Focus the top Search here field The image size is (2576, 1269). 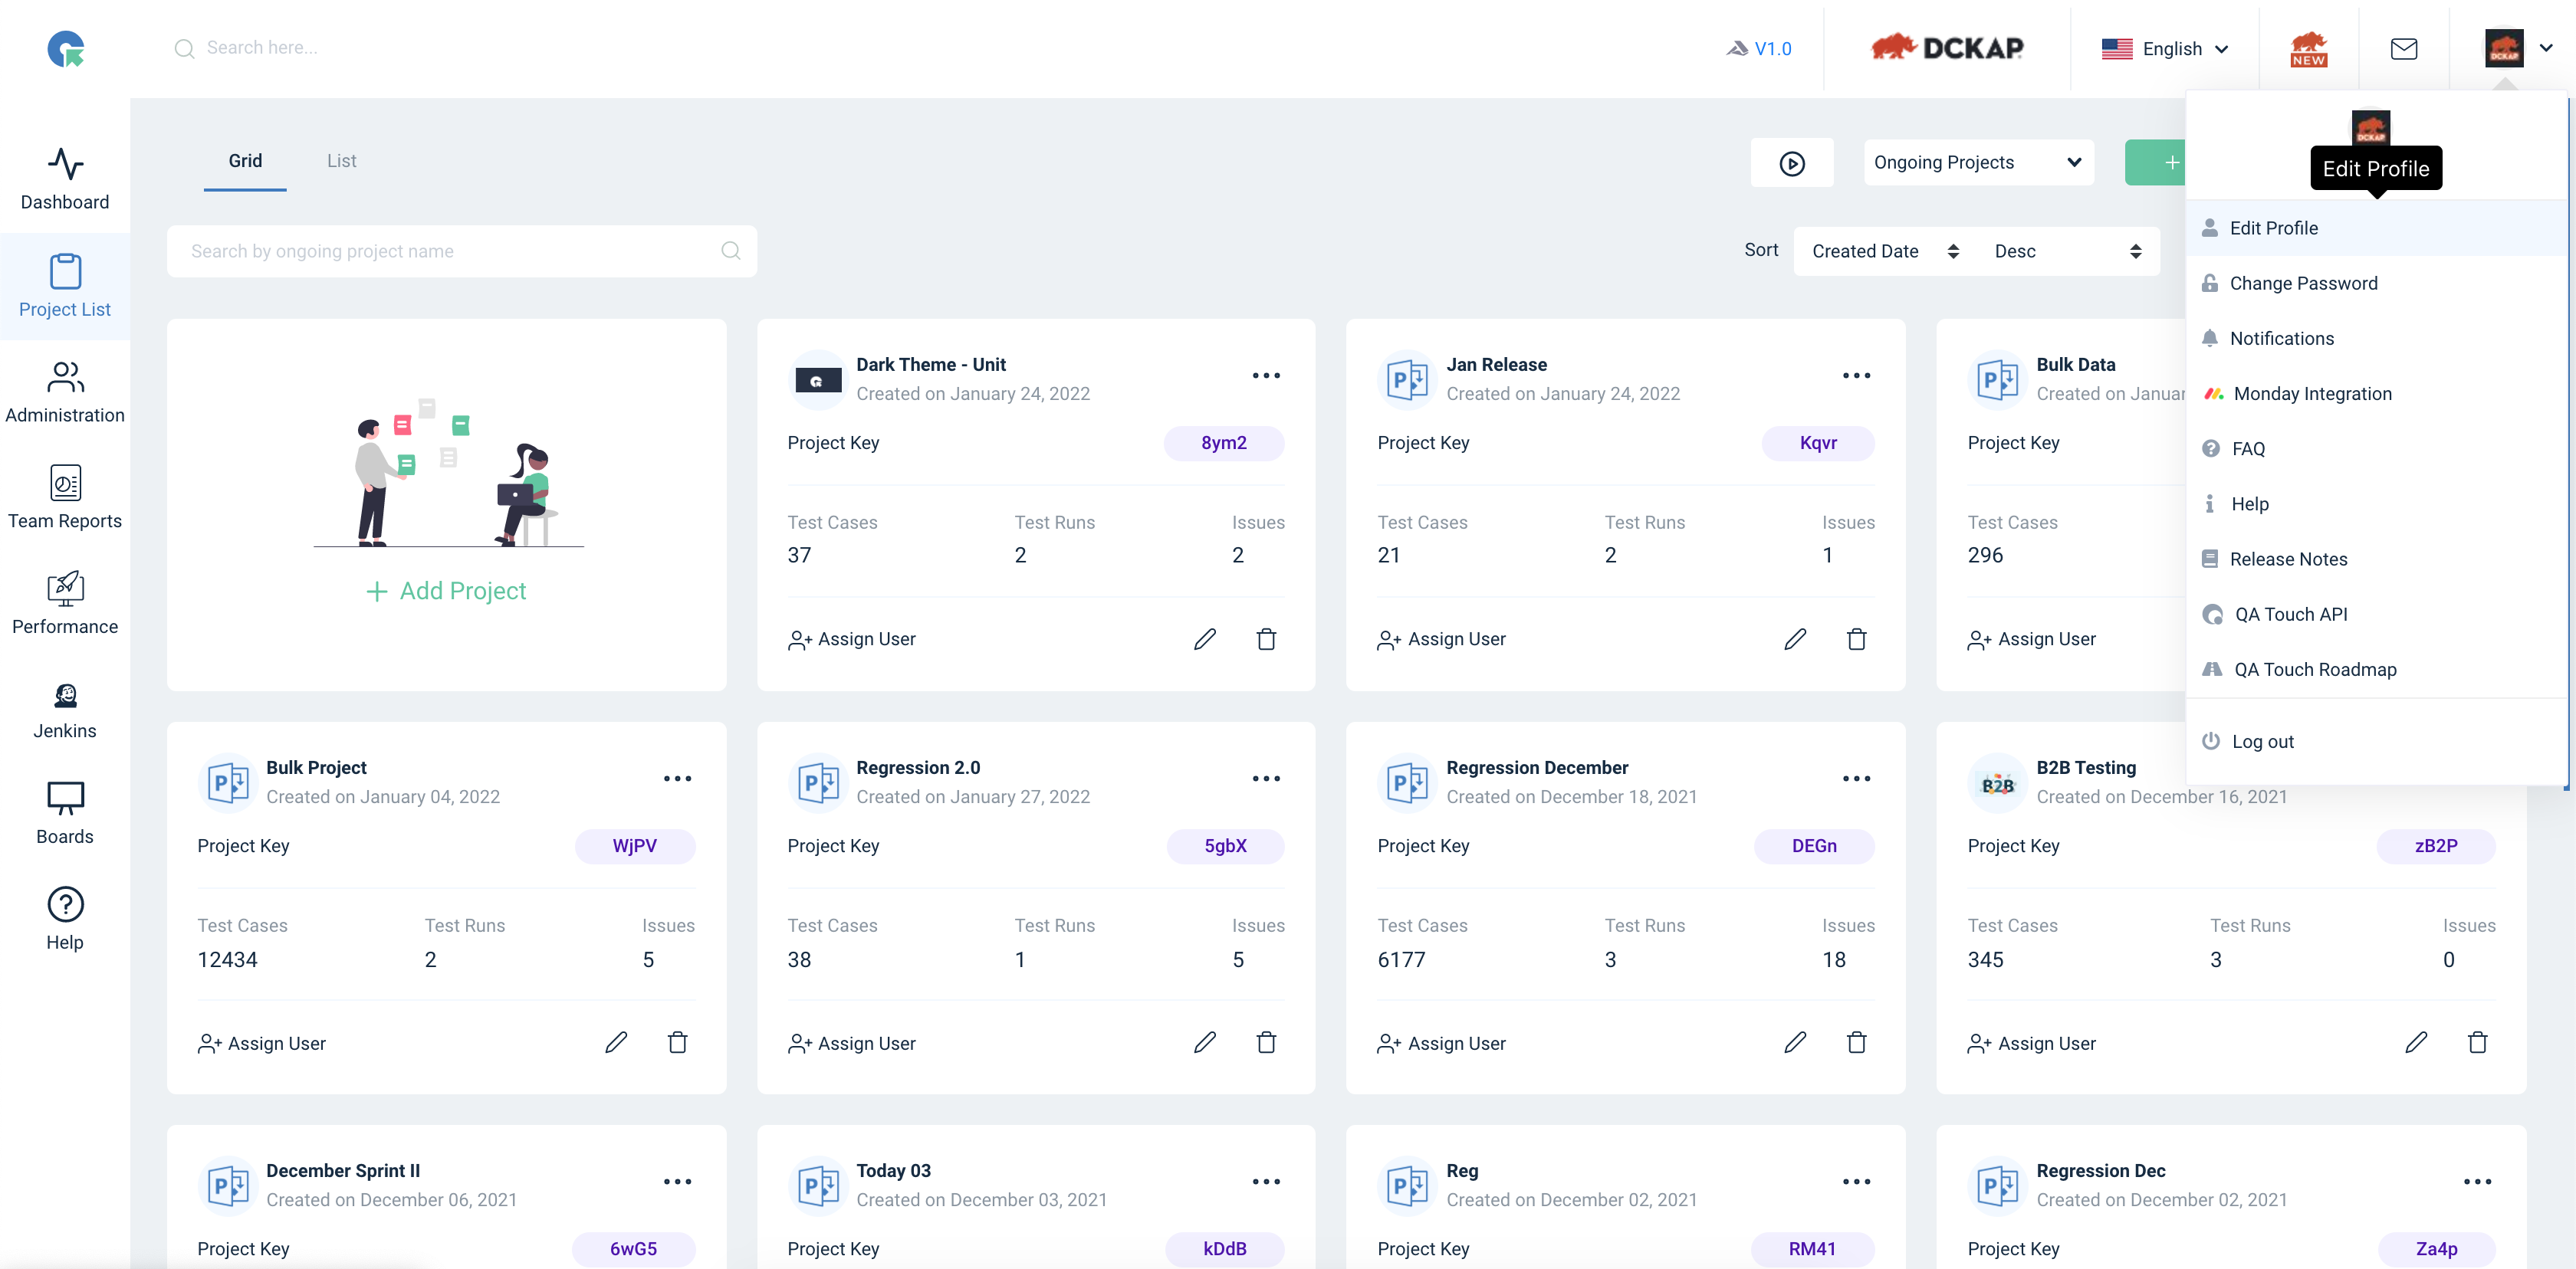[x=262, y=48]
